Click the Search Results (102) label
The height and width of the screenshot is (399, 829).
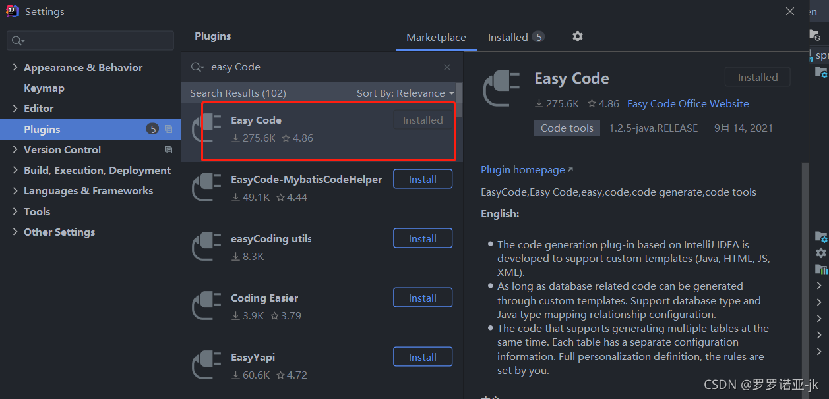pos(238,93)
